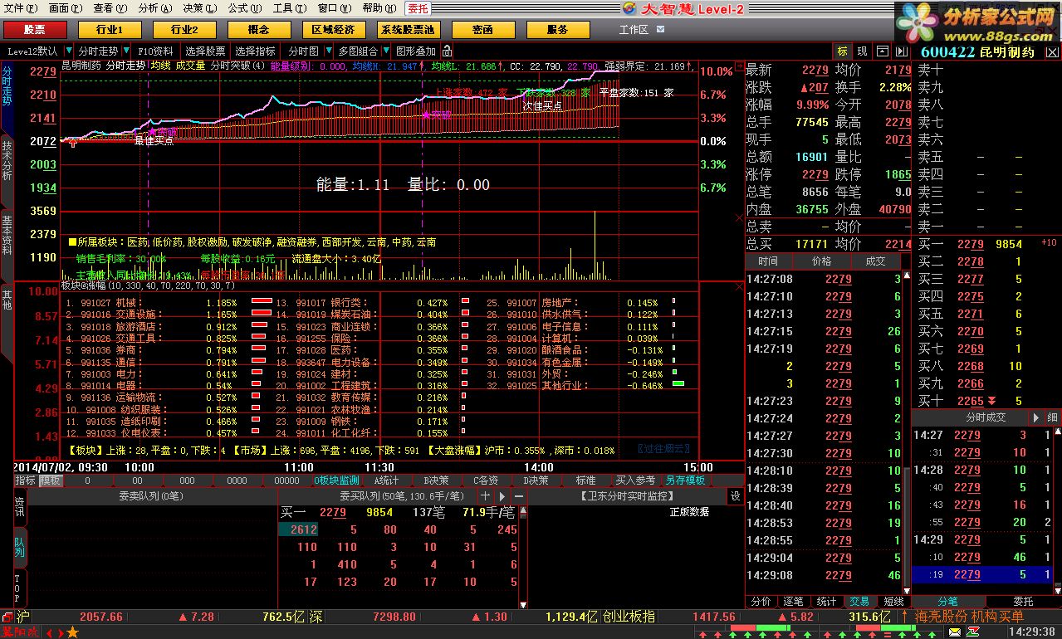Switch to the 统计 tab
Screen dimensions: 1062x639
(x=826, y=602)
